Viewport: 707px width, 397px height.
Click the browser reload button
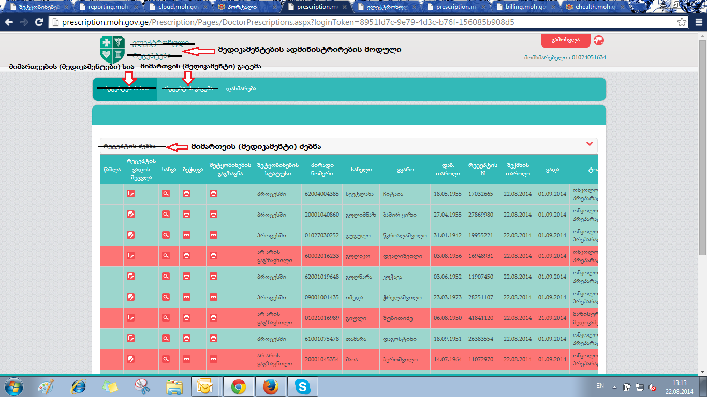coord(39,22)
